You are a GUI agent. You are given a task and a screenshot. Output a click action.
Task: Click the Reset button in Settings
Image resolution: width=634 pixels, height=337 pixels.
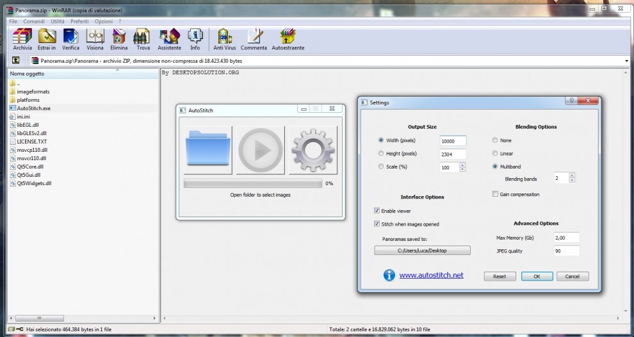pos(500,277)
